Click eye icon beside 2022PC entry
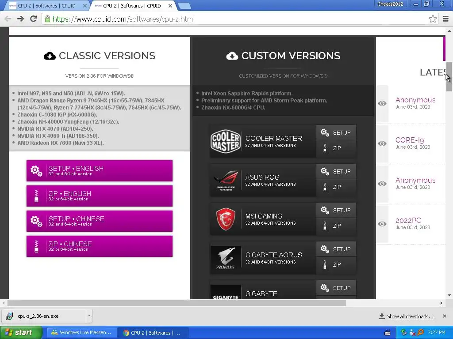This screenshot has height=339, width=453. tap(382, 224)
